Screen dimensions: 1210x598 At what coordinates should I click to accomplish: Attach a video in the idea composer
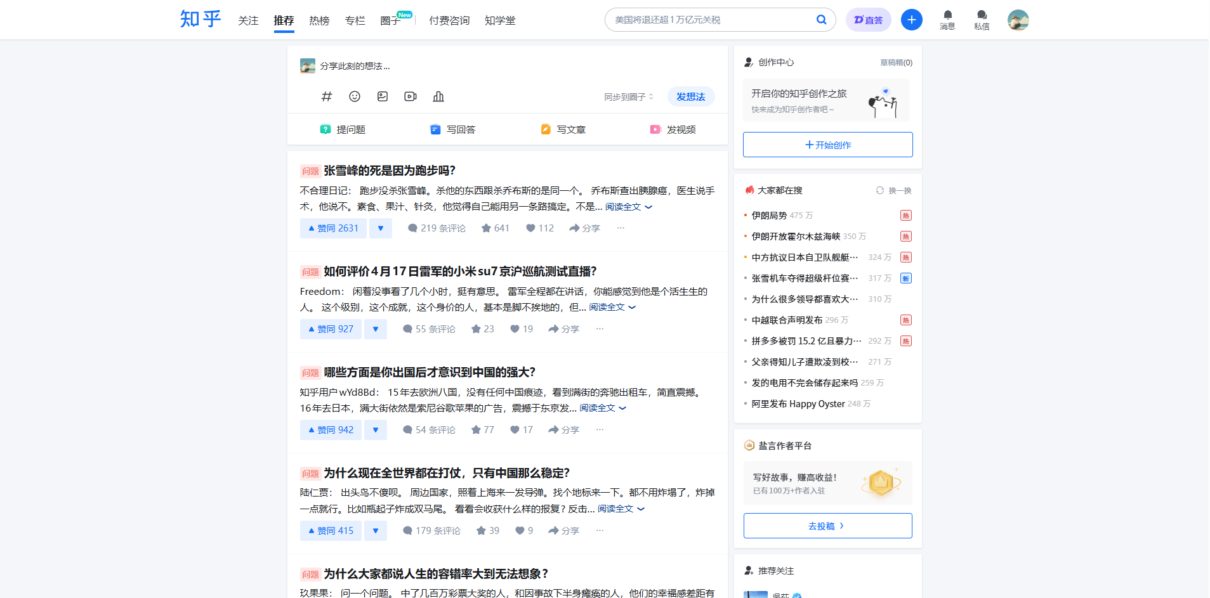coord(410,96)
